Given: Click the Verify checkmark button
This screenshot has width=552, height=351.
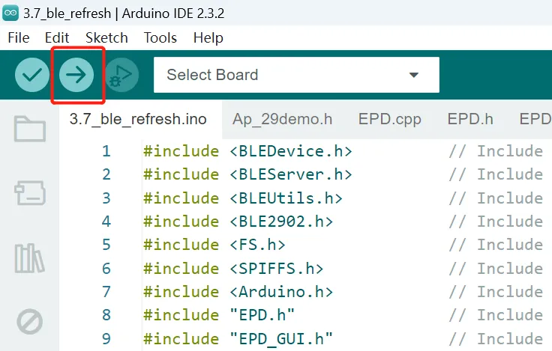Looking at the screenshot, I should [32, 75].
